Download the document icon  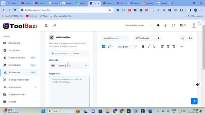[x=183, y=38]
